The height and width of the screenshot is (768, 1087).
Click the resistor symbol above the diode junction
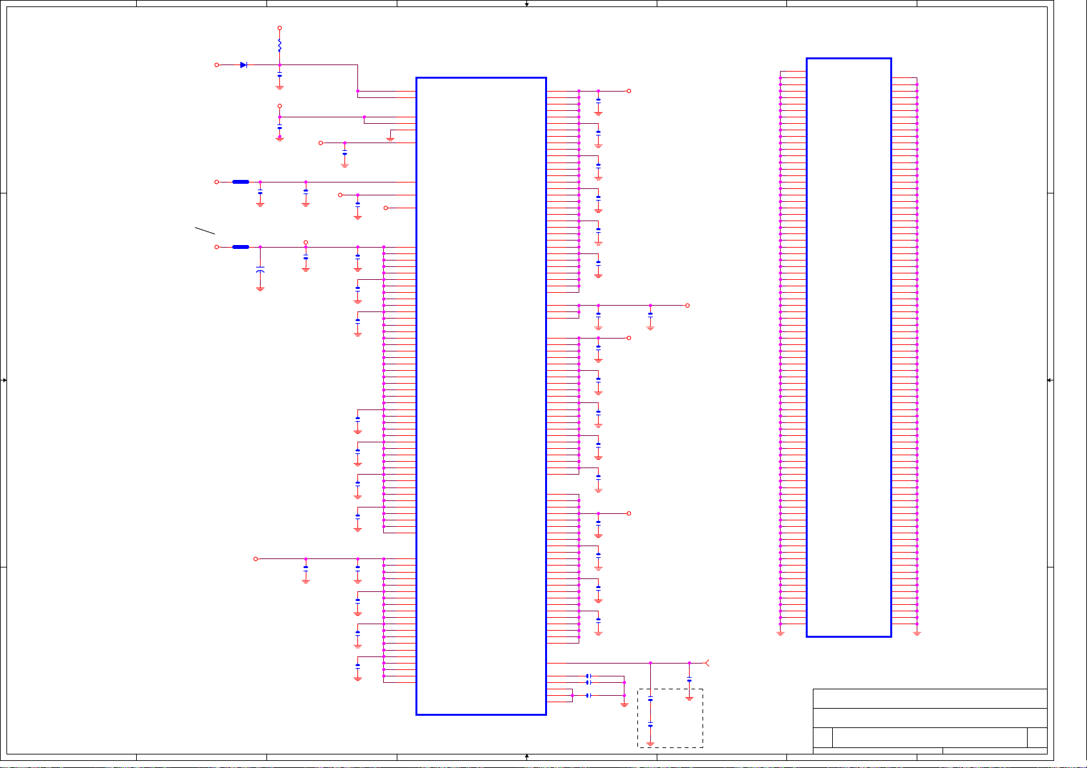tap(279, 45)
